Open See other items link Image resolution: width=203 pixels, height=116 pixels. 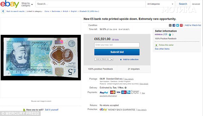(162, 49)
